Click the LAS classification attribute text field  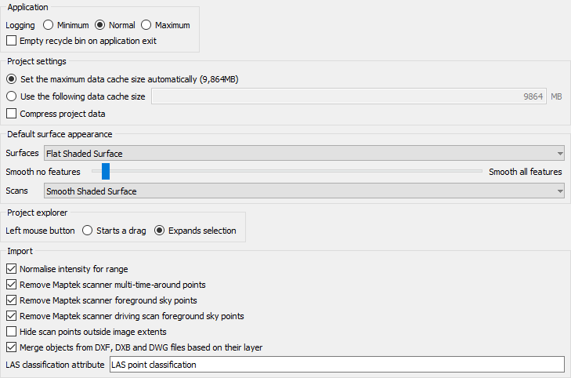click(x=337, y=365)
